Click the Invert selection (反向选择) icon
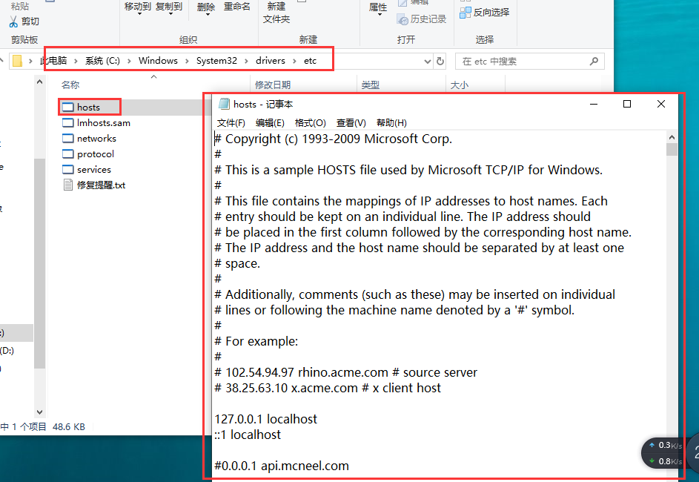Viewport: 699px width, 482px height. click(x=466, y=12)
